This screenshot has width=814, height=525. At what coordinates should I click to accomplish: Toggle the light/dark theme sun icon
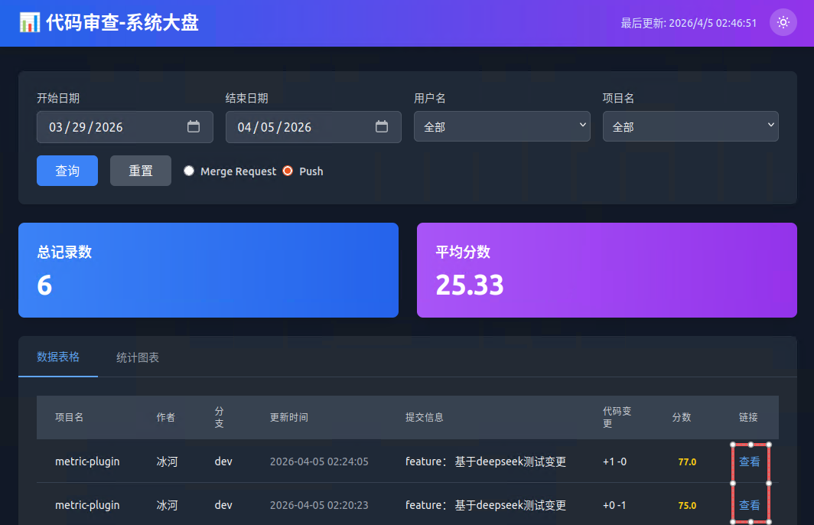(x=783, y=22)
